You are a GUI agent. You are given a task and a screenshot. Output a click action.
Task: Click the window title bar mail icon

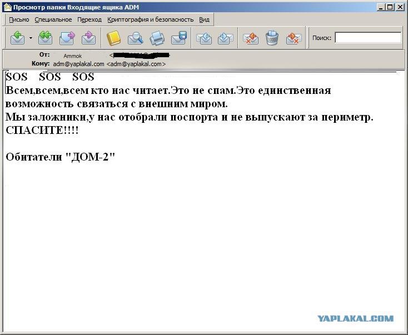8,7
